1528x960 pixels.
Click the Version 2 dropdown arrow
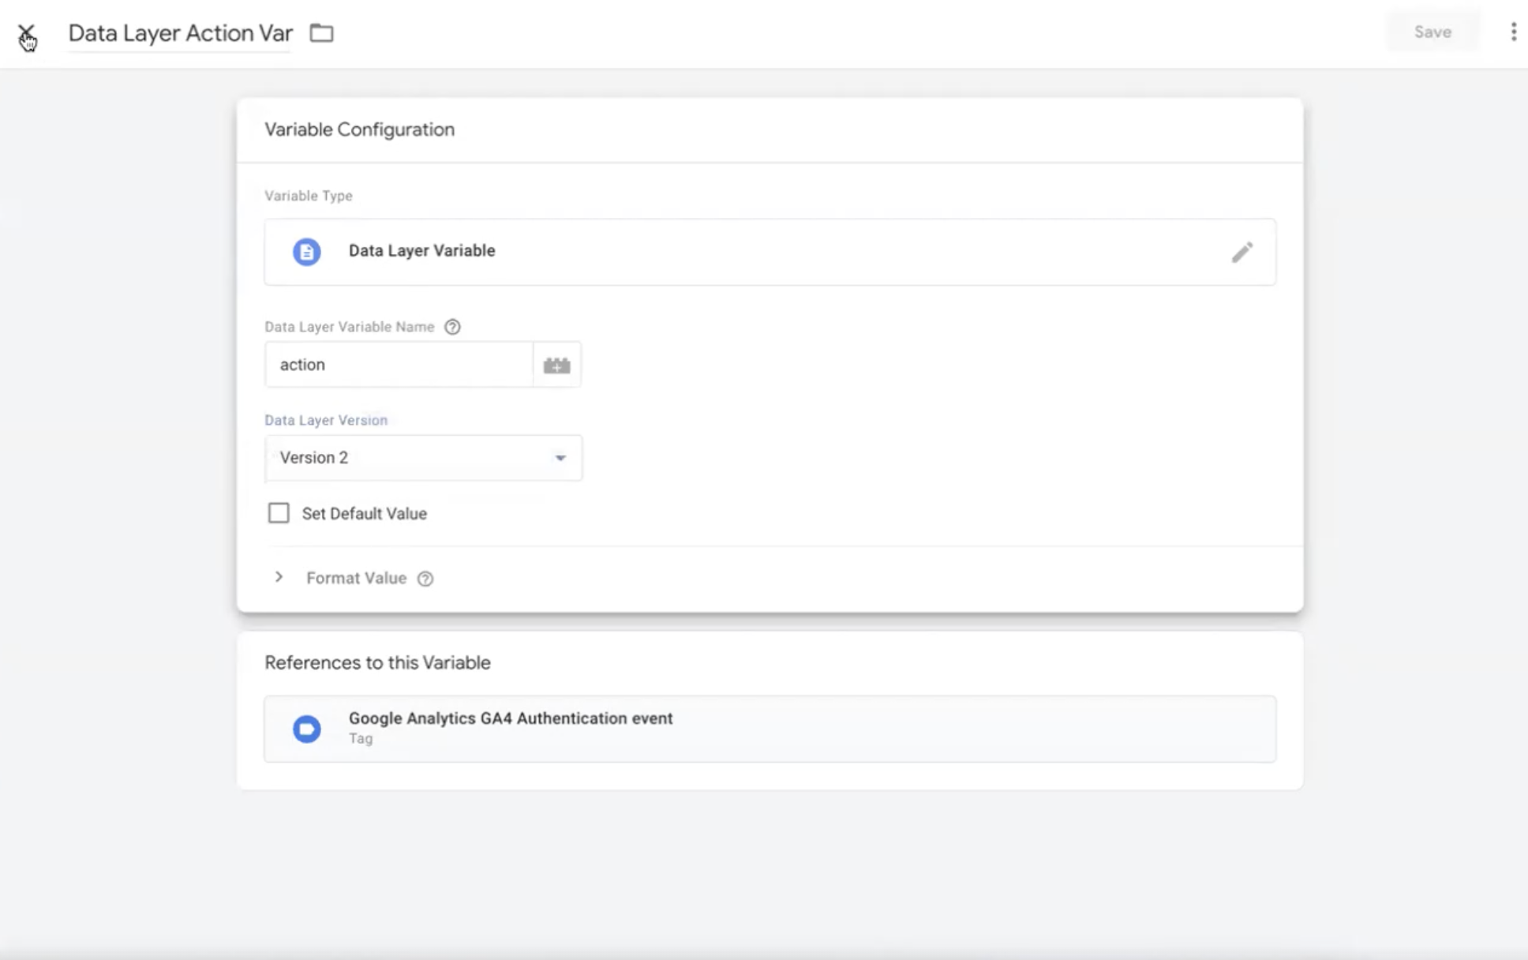tap(560, 458)
